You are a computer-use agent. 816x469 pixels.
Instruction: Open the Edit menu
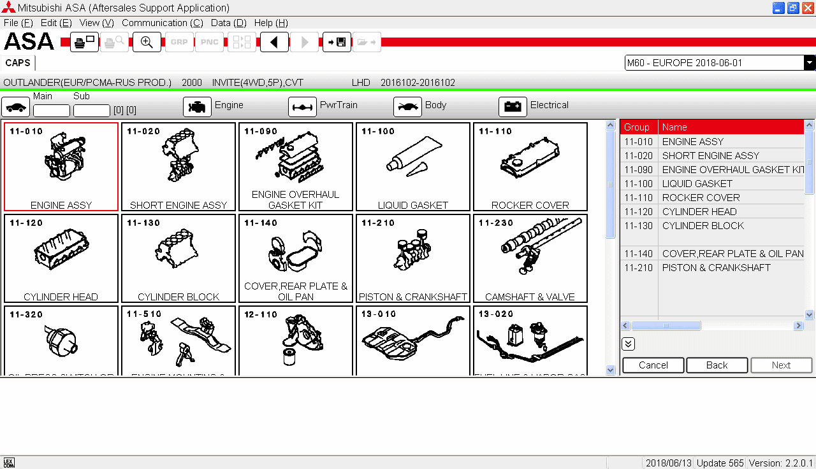tap(56, 23)
